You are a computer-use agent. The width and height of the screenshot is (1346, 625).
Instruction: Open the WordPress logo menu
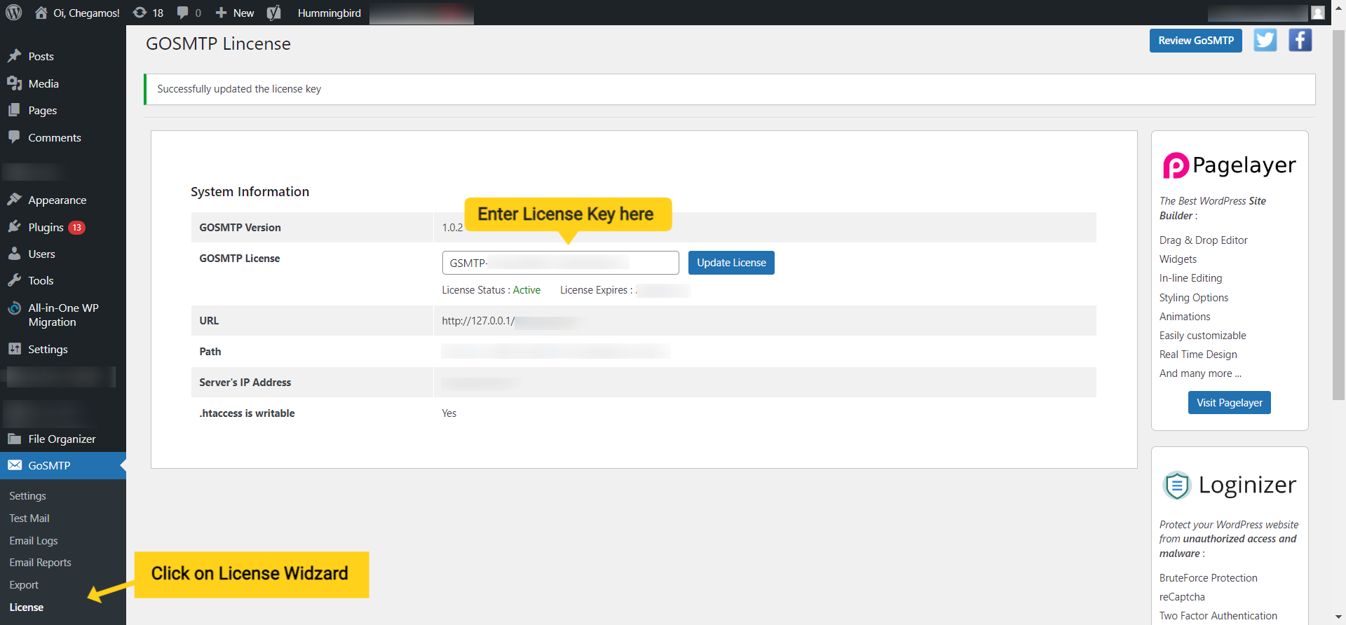[x=14, y=13]
